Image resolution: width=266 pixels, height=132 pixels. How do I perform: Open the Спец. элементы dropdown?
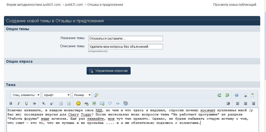pyautogui.click(x=26, y=95)
